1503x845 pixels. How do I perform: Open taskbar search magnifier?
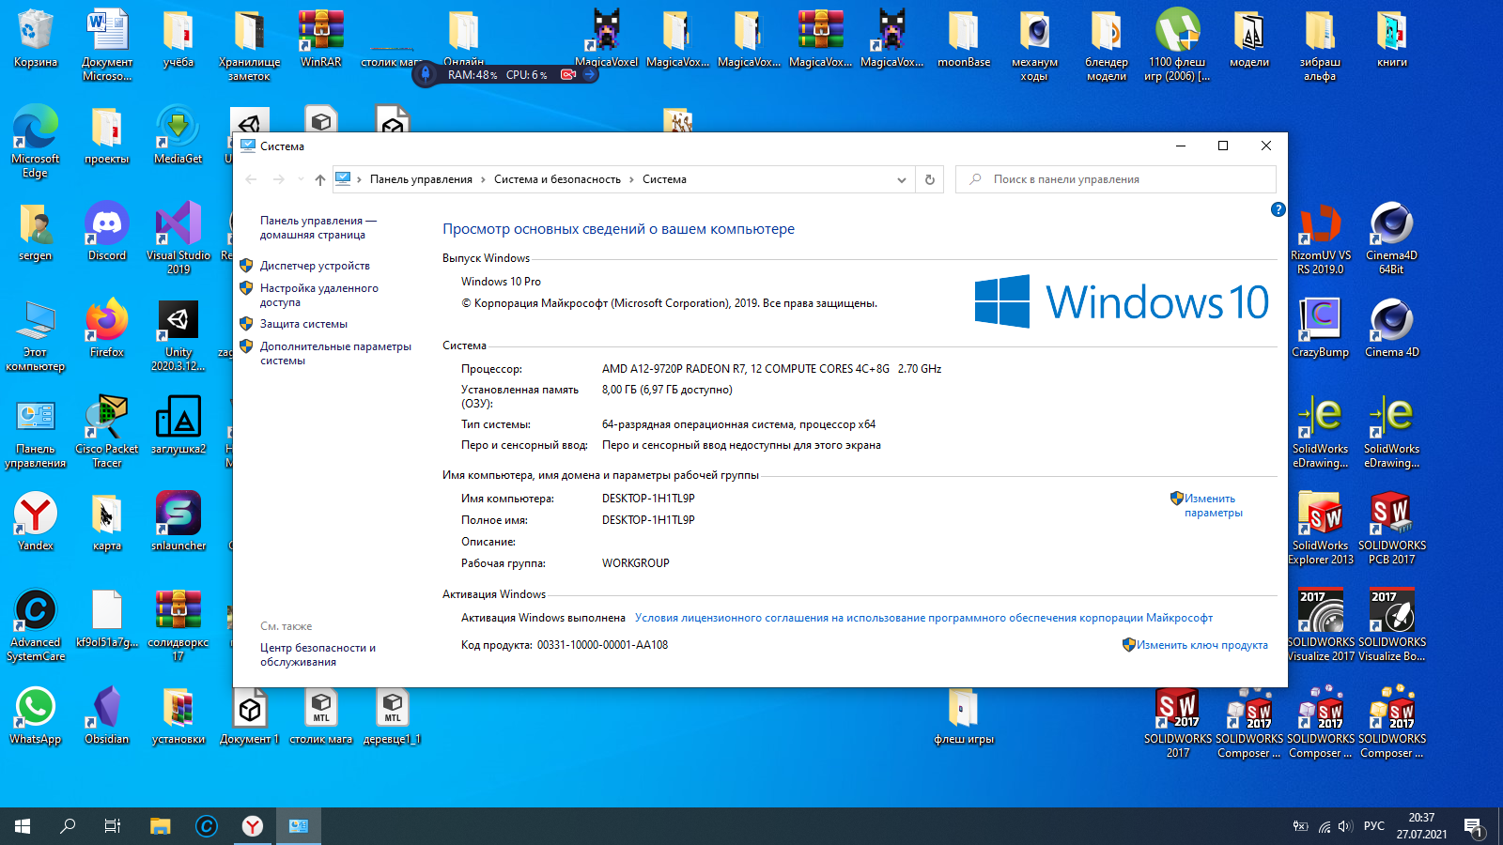pyautogui.click(x=68, y=826)
